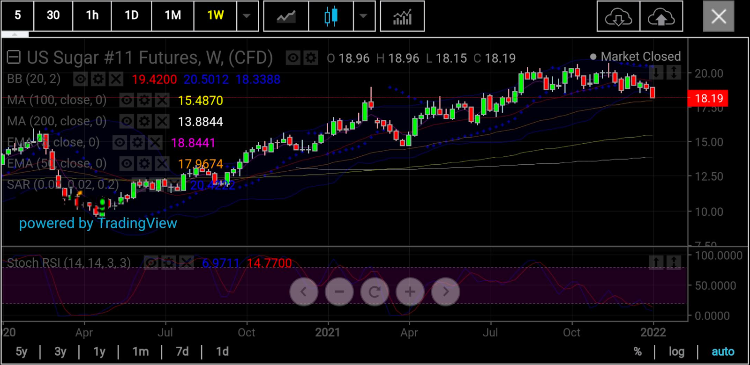Viewport: 750px width, 365px height.
Task: Reset chart view with refresh button
Action: coord(375,292)
